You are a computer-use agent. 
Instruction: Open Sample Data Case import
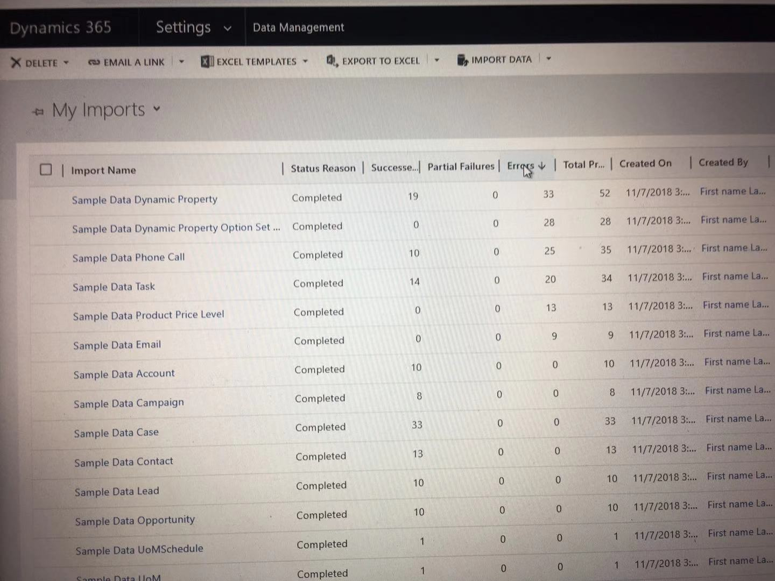pos(116,433)
